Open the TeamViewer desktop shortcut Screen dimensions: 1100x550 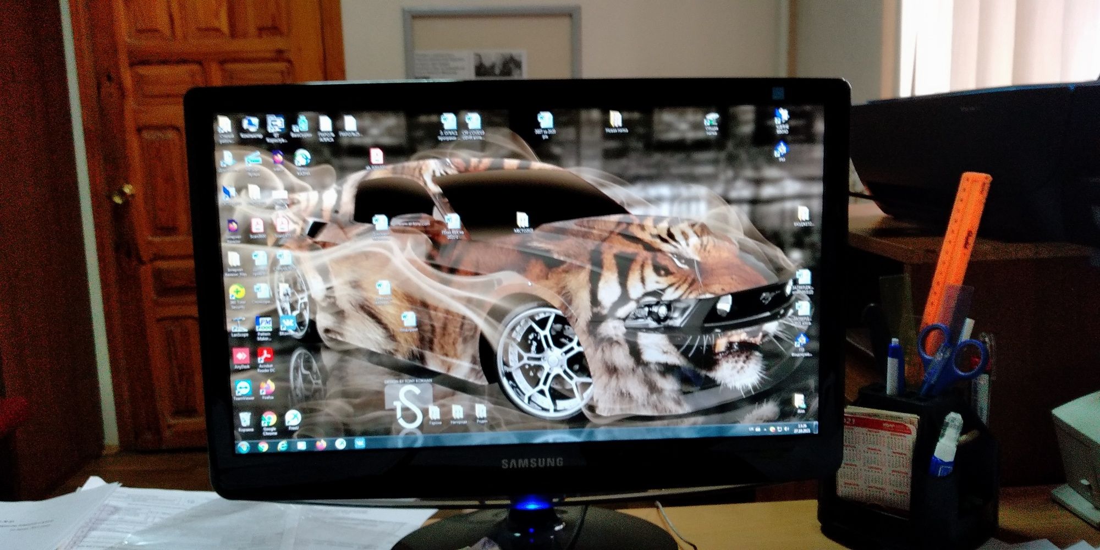pos(243,389)
